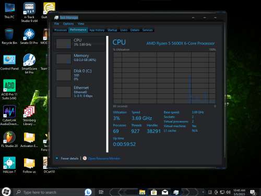Select CPU in performance sidebar
The width and height of the screenshot is (261, 196).
coord(79,44)
